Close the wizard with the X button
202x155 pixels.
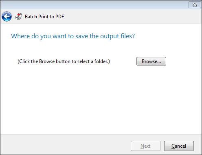point(195,5)
